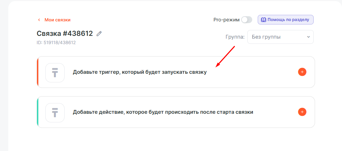Select the Без группы value text
Screen dimensions: 342x151
tap(266, 37)
